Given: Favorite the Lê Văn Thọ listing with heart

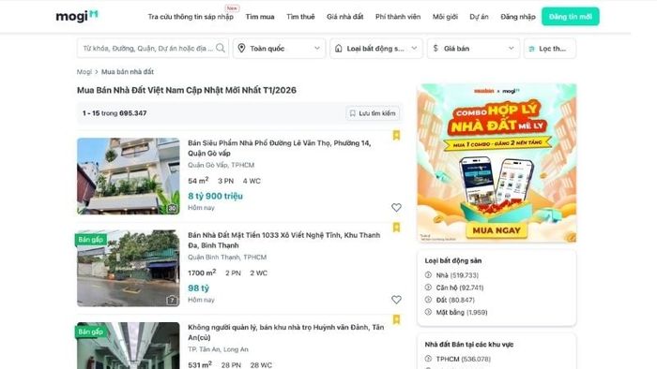Looking at the screenshot, I should 396,207.
